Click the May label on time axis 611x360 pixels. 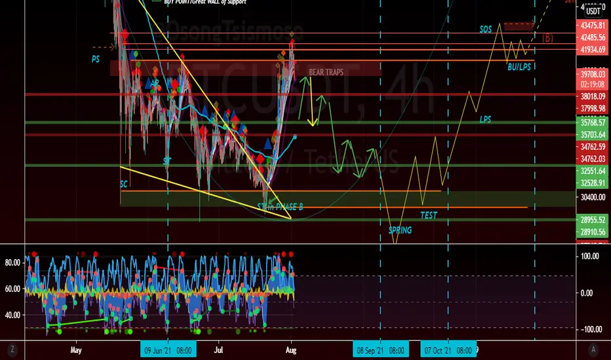76,350
